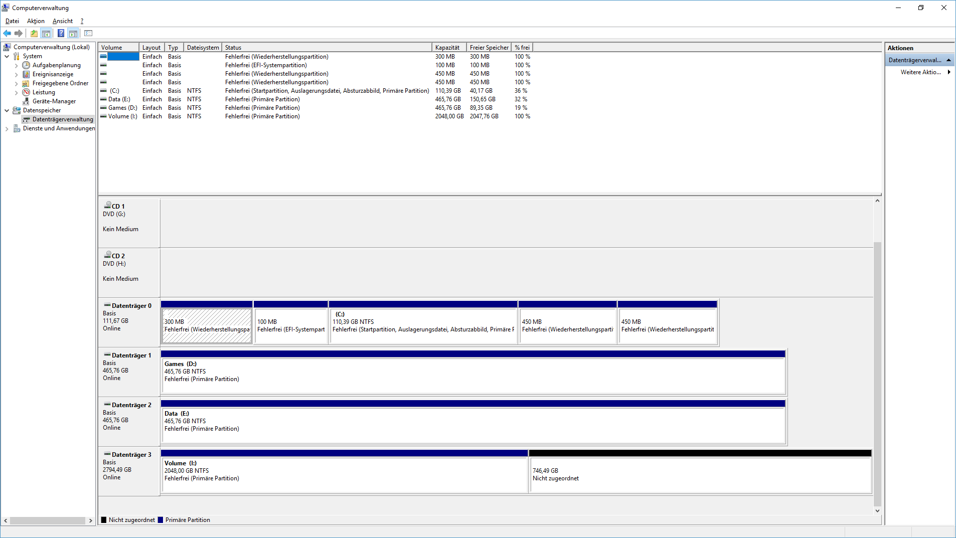The width and height of the screenshot is (956, 538).
Task: Click the disk view scrollbar up arrow
Action: [877, 201]
